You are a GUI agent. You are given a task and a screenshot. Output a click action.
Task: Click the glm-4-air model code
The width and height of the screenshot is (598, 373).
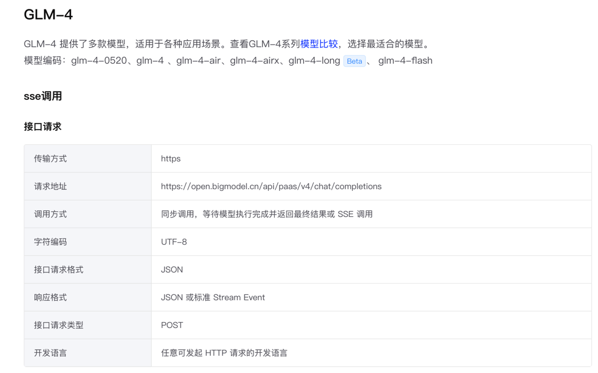click(x=198, y=61)
